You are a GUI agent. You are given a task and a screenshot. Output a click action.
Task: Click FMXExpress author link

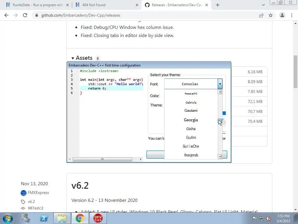point(38,192)
